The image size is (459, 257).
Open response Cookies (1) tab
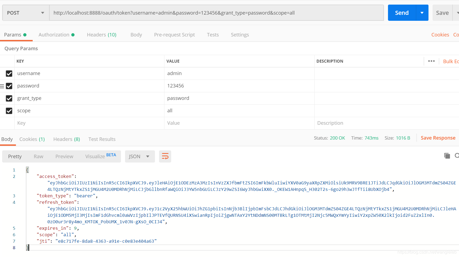point(32,139)
